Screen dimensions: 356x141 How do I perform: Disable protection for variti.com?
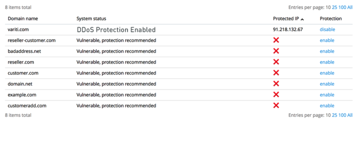(327, 30)
